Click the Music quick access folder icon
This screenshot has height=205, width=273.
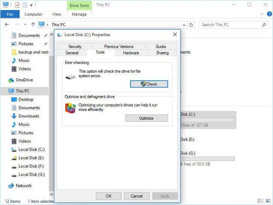(x=14, y=60)
